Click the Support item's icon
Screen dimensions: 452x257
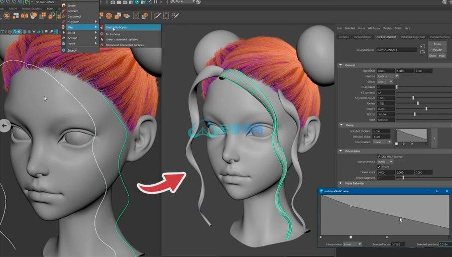[63, 50]
